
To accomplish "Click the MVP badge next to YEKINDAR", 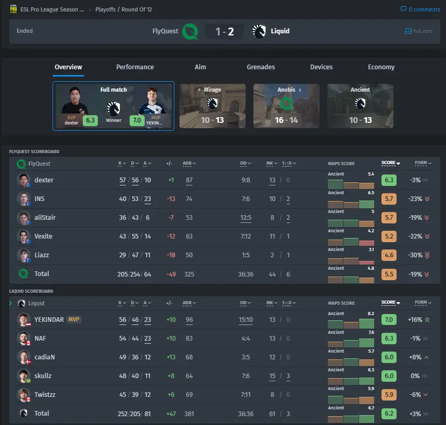I will [x=74, y=319].
